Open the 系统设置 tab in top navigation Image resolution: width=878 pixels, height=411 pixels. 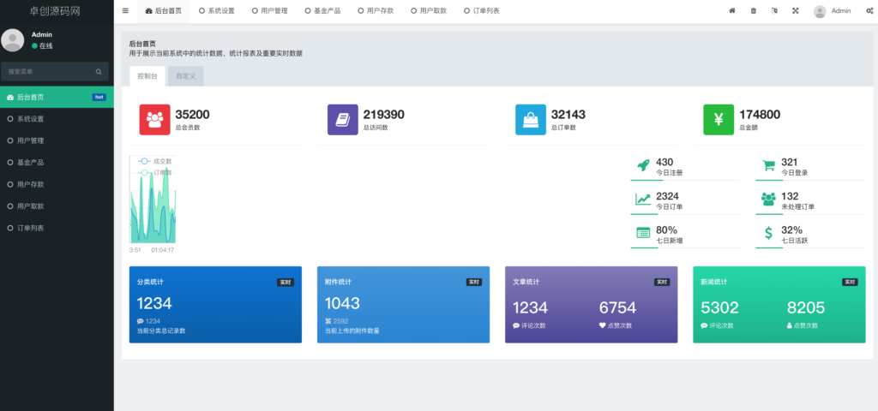pyautogui.click(x=217, y=11)
